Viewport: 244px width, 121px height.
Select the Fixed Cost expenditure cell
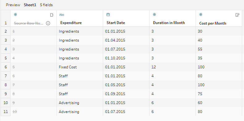click(x=80, y=67)
